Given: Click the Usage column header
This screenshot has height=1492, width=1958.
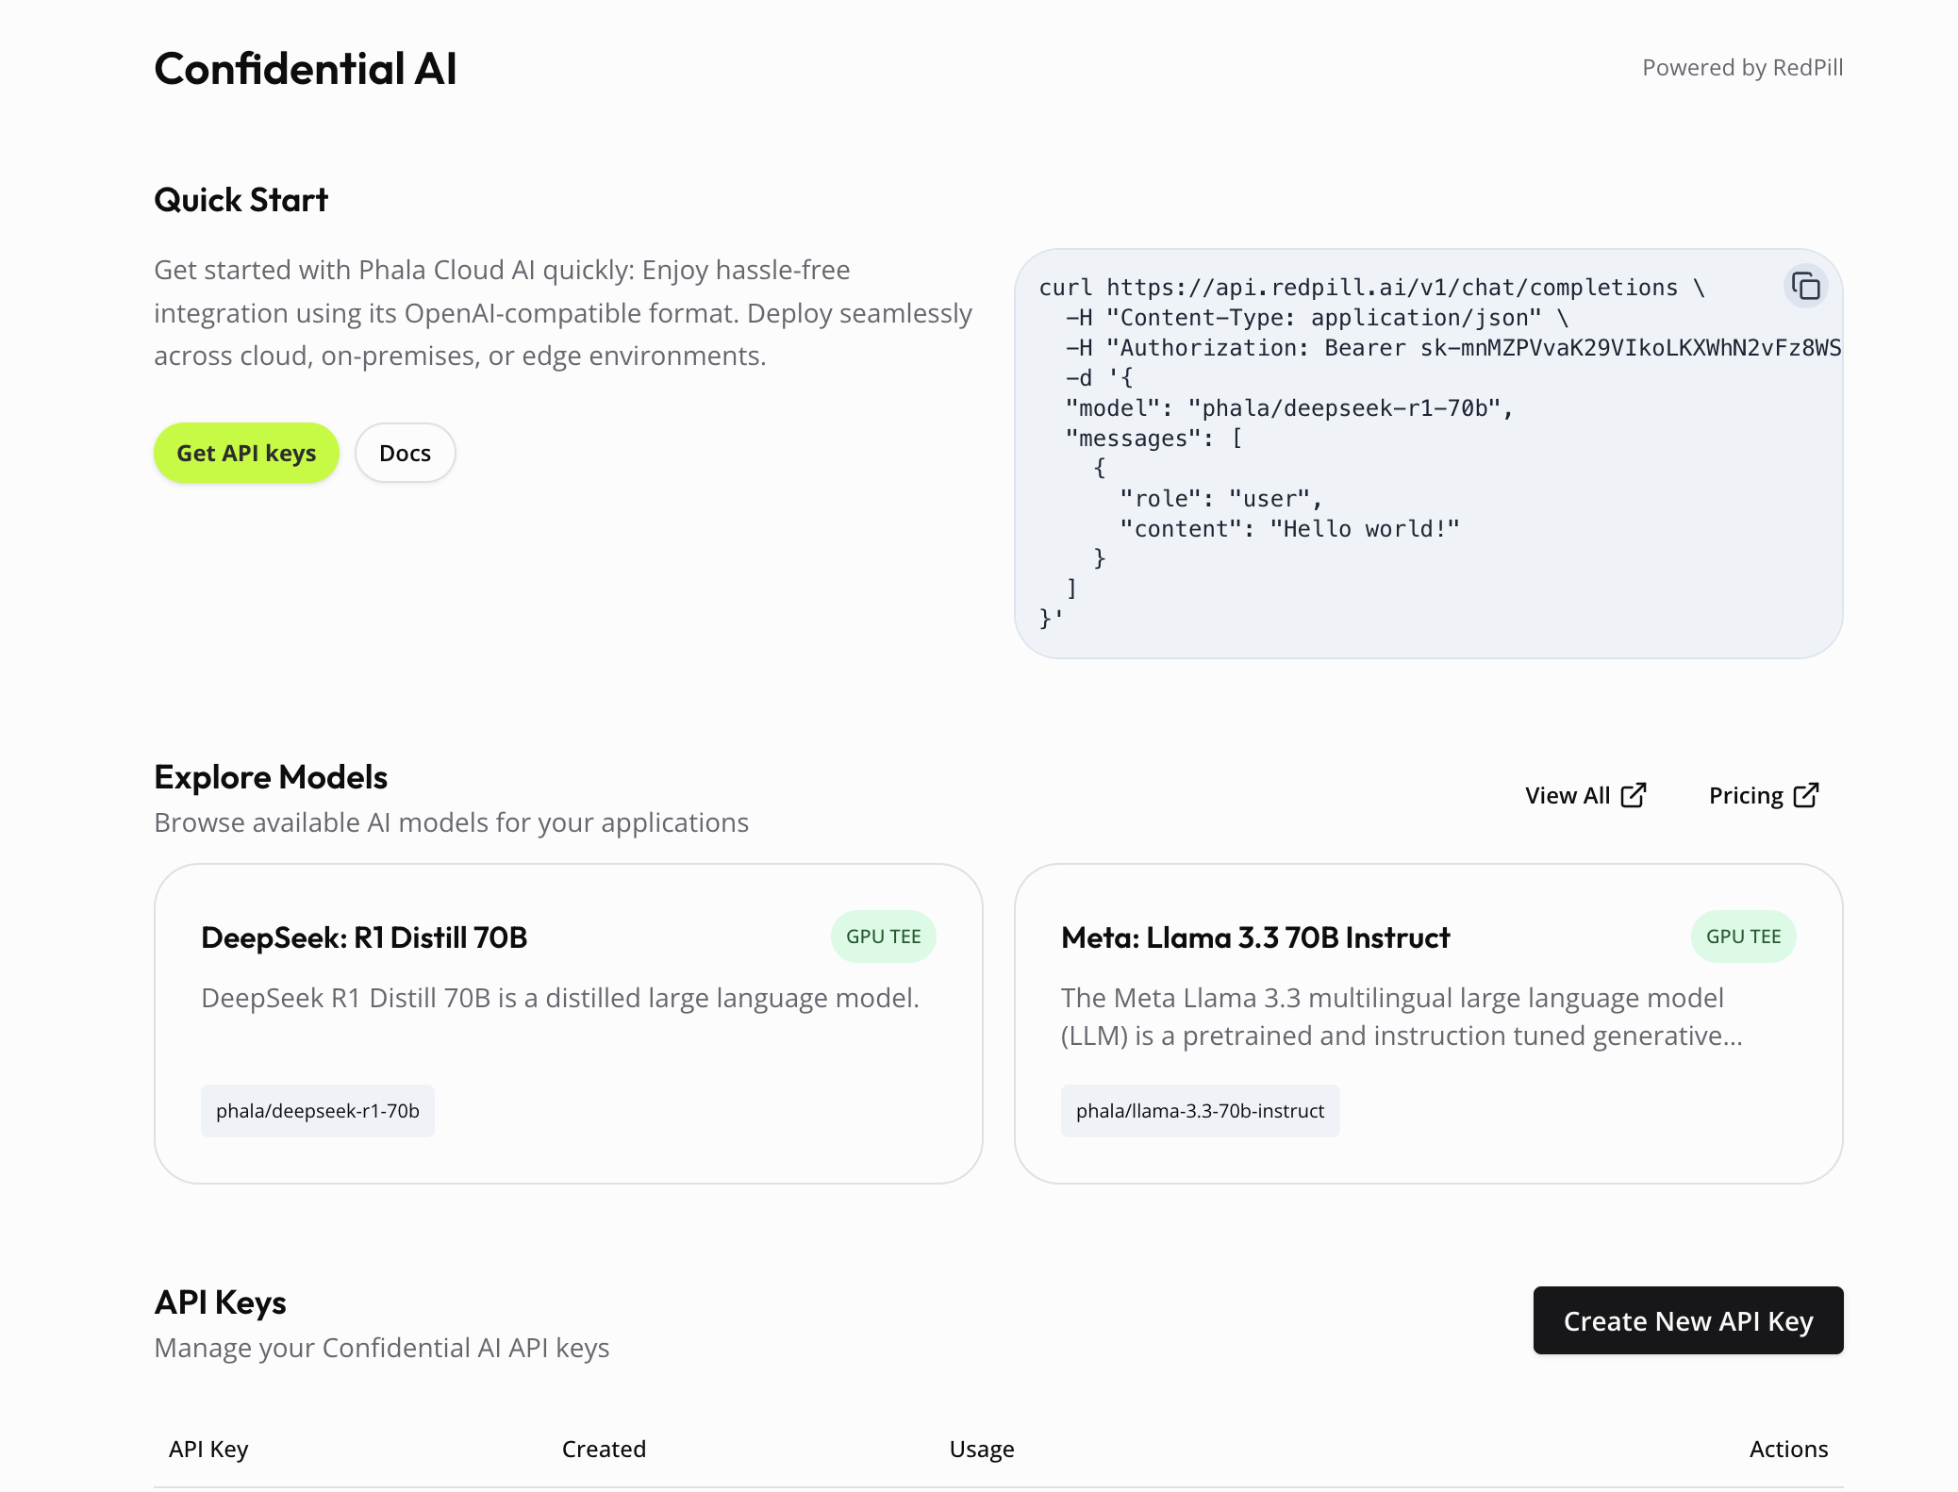Looking at the screenshot, I should pyautogui.click(x=982, y=1449).
